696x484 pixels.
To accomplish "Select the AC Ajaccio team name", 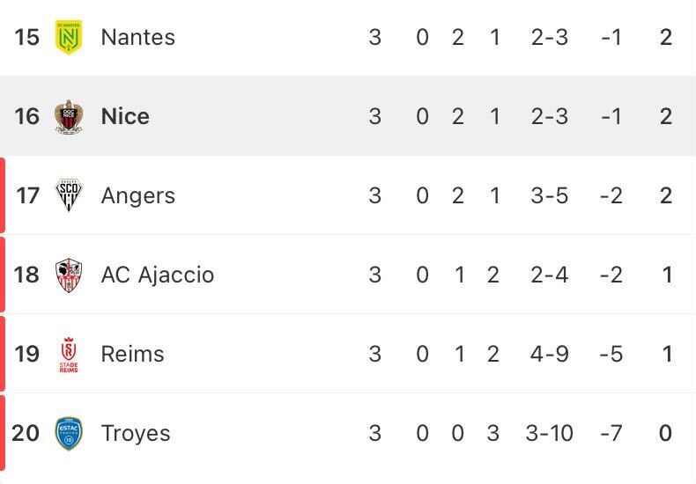I will pos(158,275).
